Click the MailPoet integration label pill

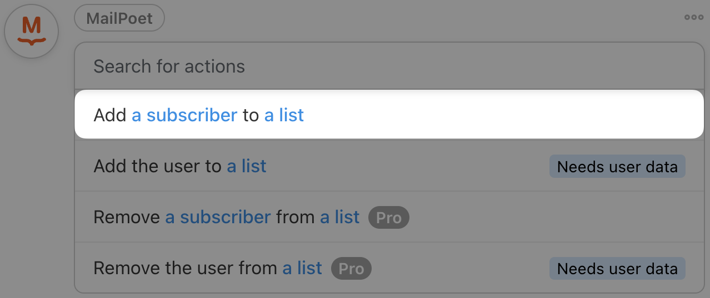click(x=119, y=18)
